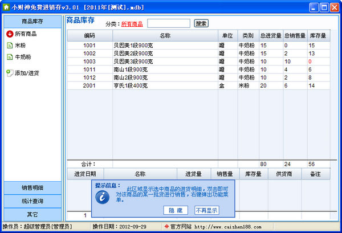Click the 搜索 button
Screen dimensions: 342x233
click(x=201, y=23)
